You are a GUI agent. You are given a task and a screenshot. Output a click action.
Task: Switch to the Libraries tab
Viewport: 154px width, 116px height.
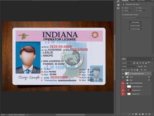coord(132,1)
